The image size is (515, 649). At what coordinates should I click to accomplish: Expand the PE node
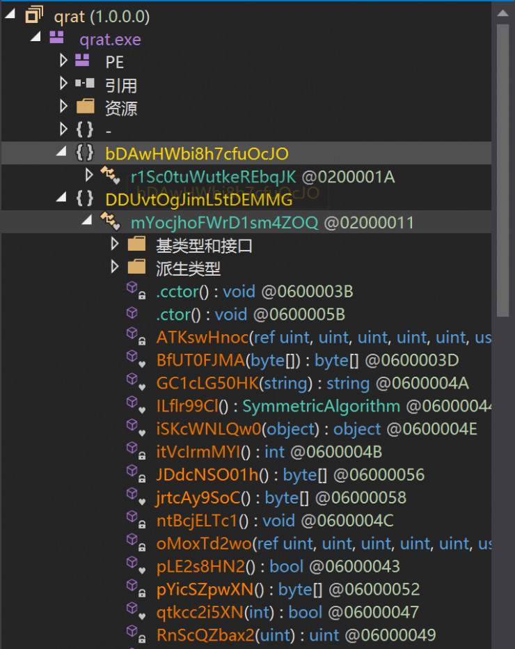[63, 61]
